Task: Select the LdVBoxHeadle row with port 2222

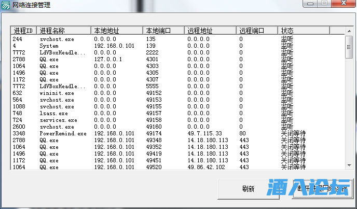Action: point(177,52)
